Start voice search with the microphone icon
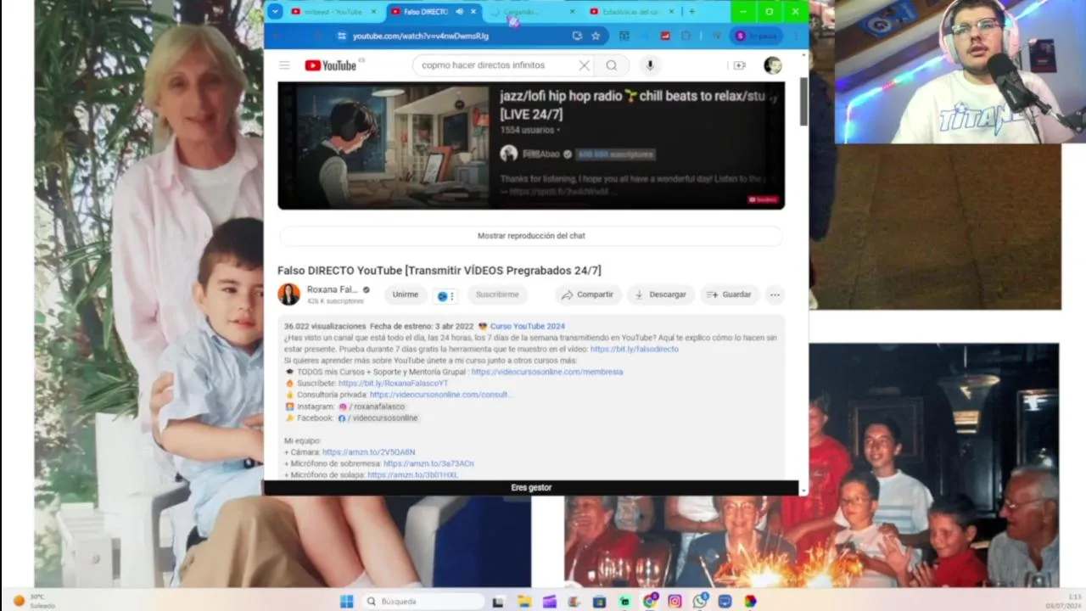 [650, 65]
